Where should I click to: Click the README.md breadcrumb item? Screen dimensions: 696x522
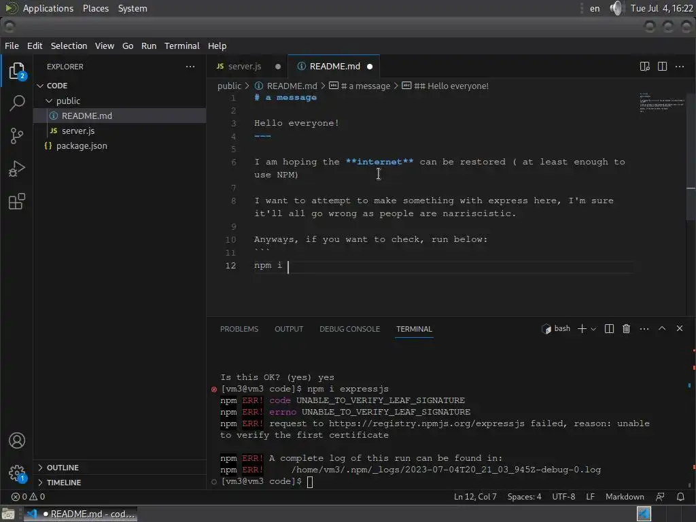coord(286,86)
